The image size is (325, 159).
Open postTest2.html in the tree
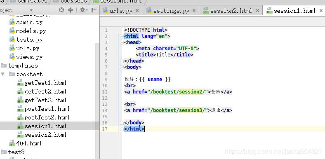click(47, 117)
